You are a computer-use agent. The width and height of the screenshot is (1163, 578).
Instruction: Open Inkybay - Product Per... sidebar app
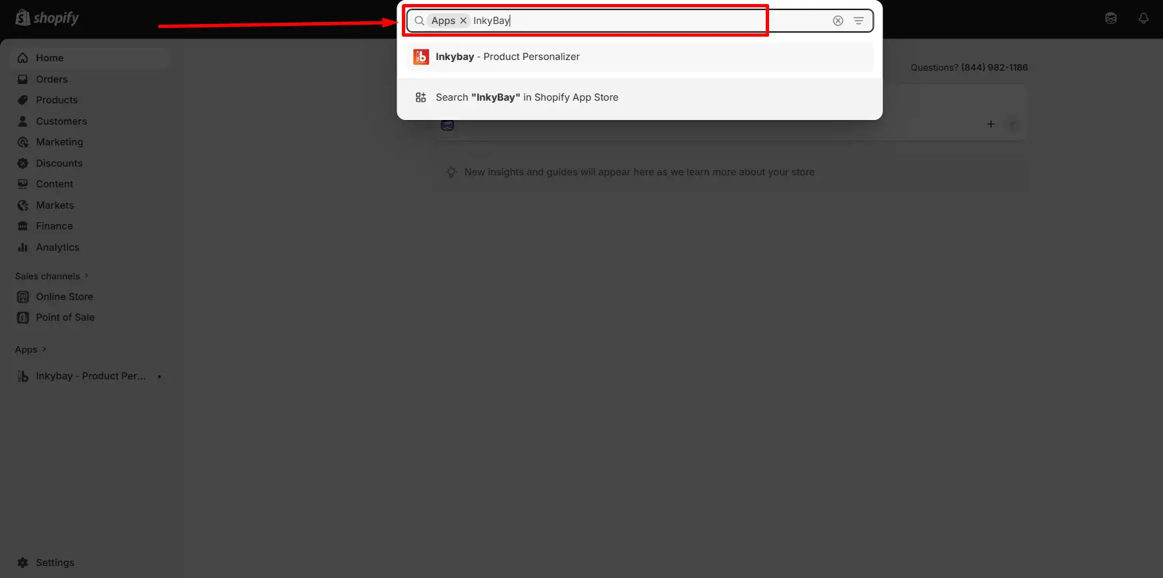click(90, 376)
